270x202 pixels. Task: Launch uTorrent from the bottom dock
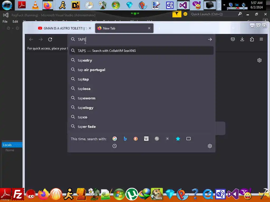click(132, 194)
